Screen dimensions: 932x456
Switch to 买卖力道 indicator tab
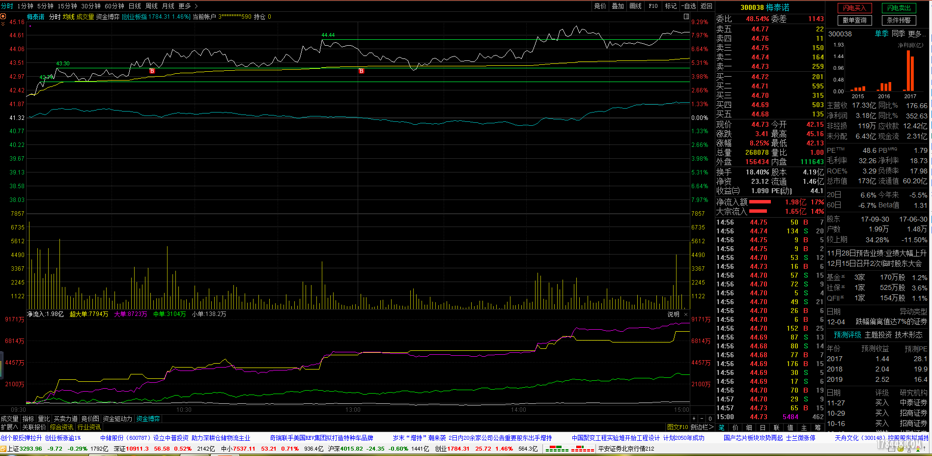[66, 419]
